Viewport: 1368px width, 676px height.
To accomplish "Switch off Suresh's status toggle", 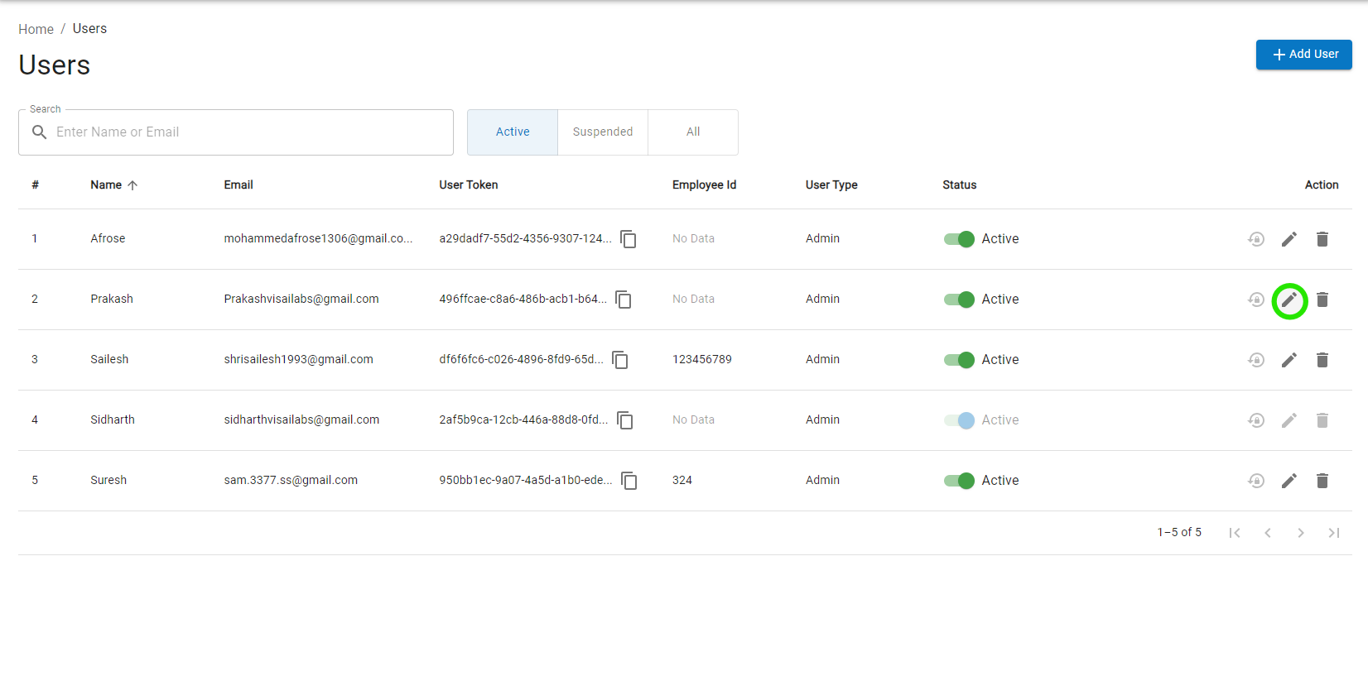I will point(959,481).
